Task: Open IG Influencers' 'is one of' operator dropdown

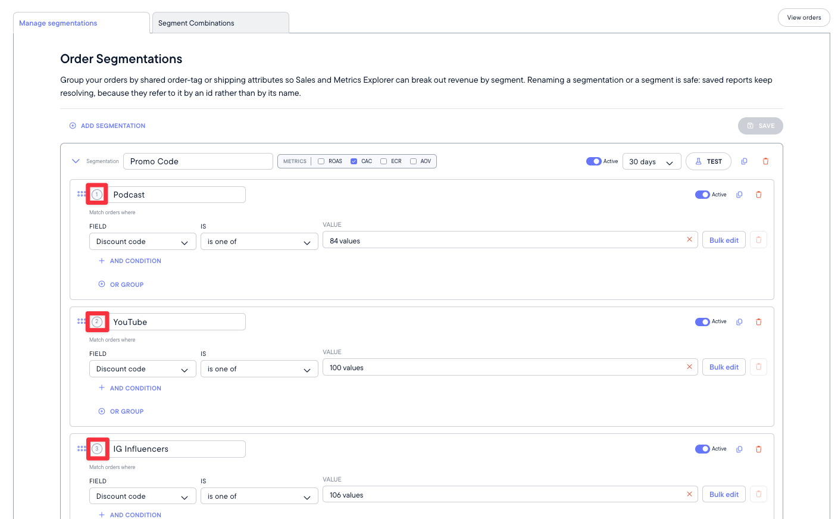Action: click(x=259, y=496)
